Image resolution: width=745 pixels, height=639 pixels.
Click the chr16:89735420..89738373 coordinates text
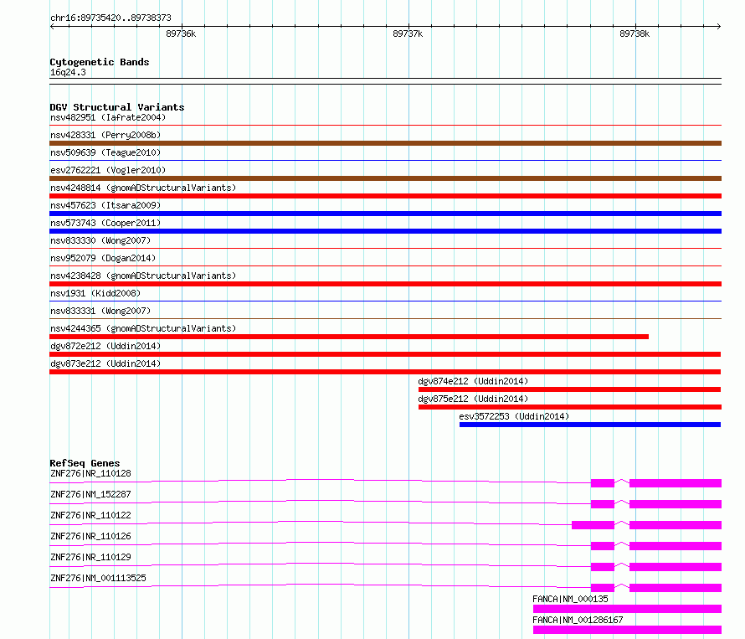point(110,18)
